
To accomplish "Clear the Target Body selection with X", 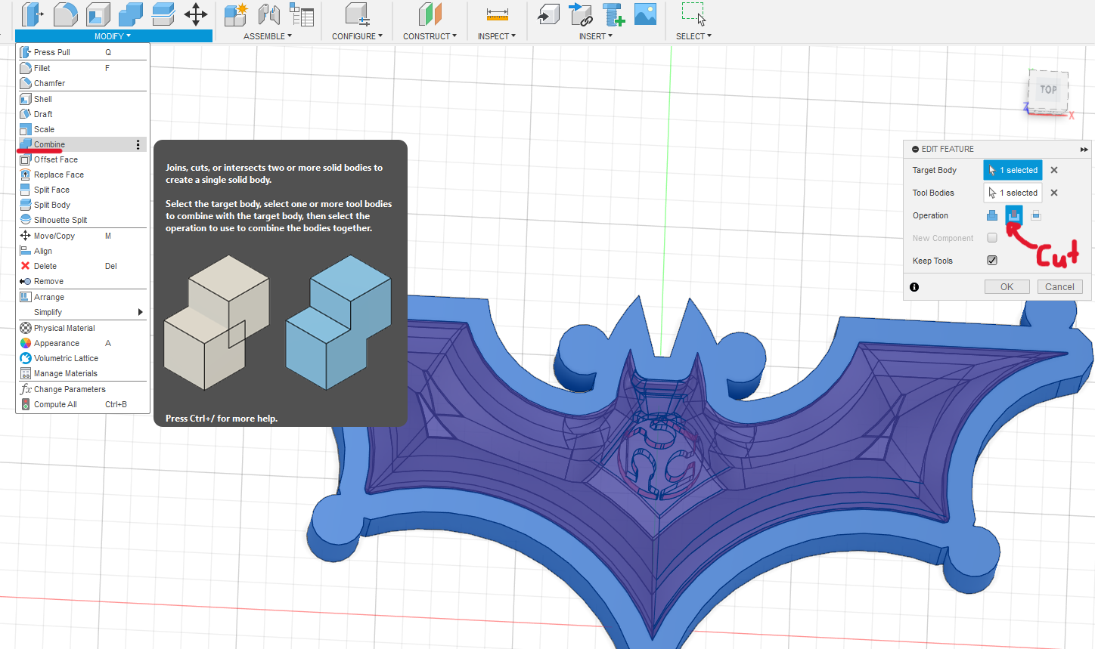I will click(x=1054, y=170).
